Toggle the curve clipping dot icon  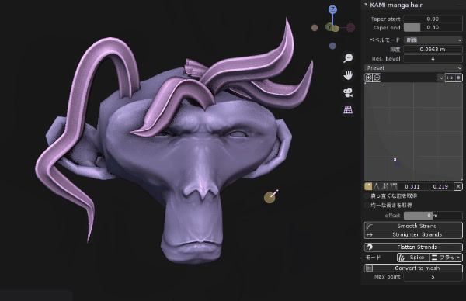[x=458, y=78]
